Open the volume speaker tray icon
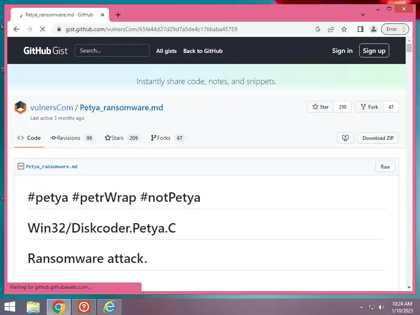The height and width of the screenshot is (315, 420). (381, 307)
